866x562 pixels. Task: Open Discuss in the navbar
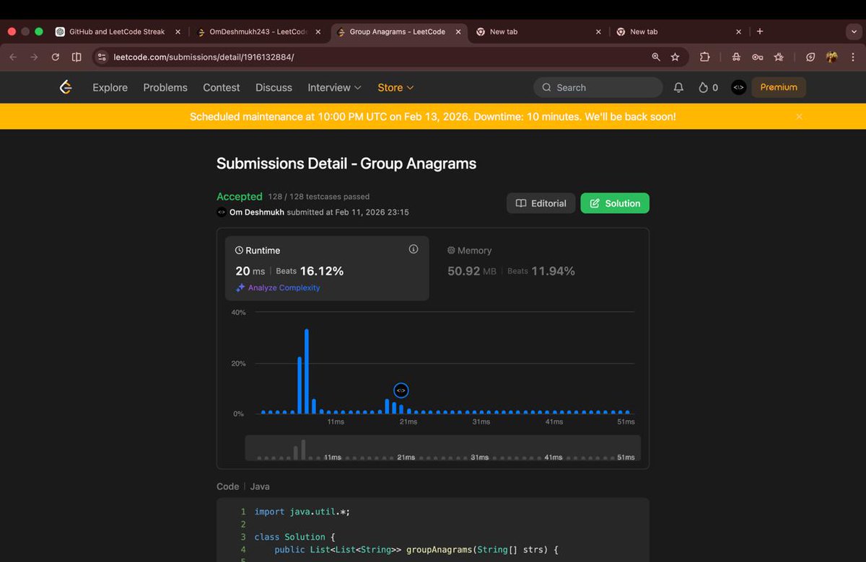coord(274,87)
